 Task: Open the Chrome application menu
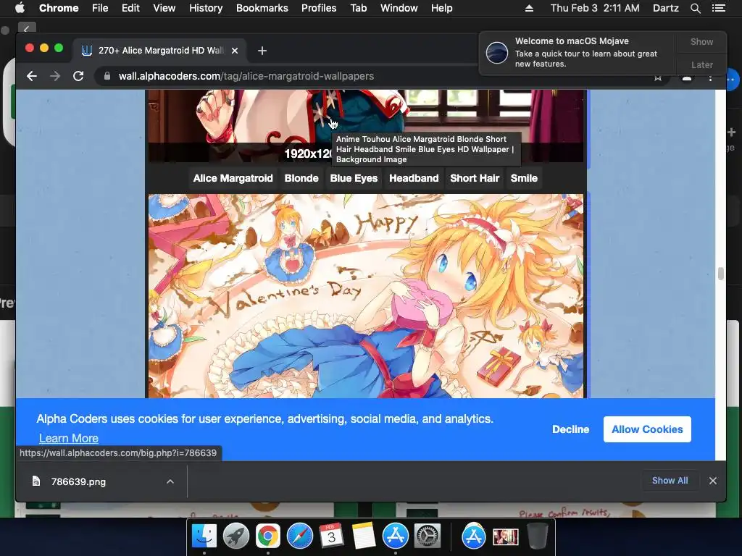point(59,8)
